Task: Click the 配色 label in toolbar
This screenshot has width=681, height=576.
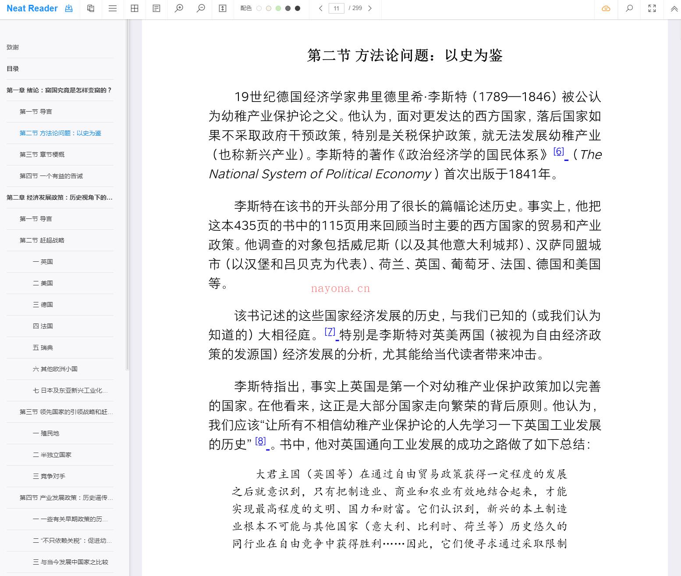Action: click(x=246, y=8)
